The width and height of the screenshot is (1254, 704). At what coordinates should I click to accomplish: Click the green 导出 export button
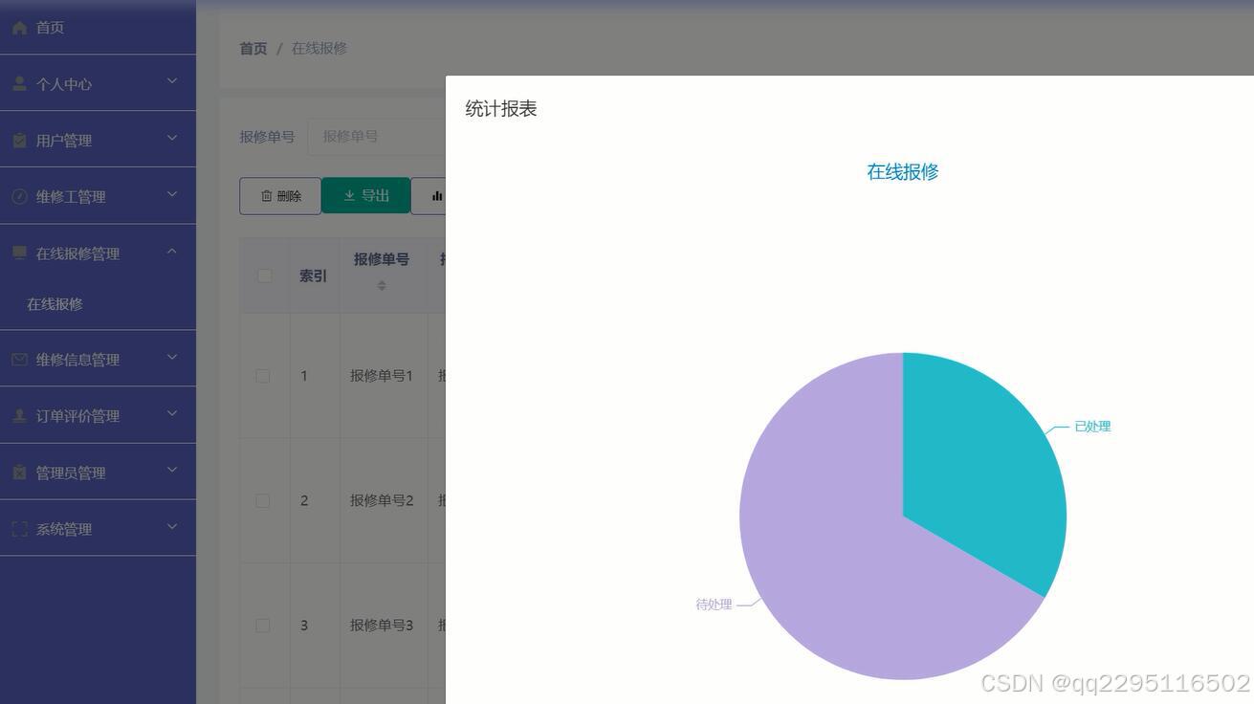point(366,195)
